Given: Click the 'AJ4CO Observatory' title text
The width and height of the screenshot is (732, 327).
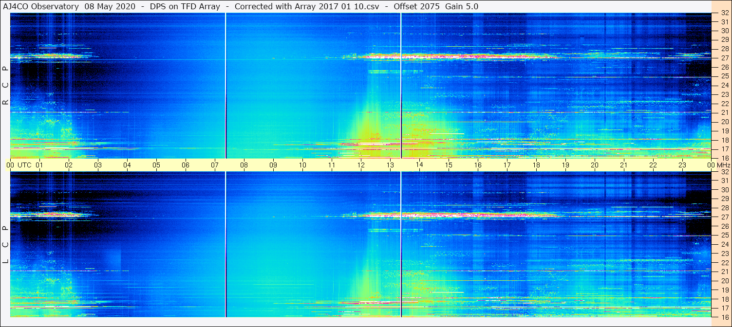Looking at the screenshot, I should (40, 6).
